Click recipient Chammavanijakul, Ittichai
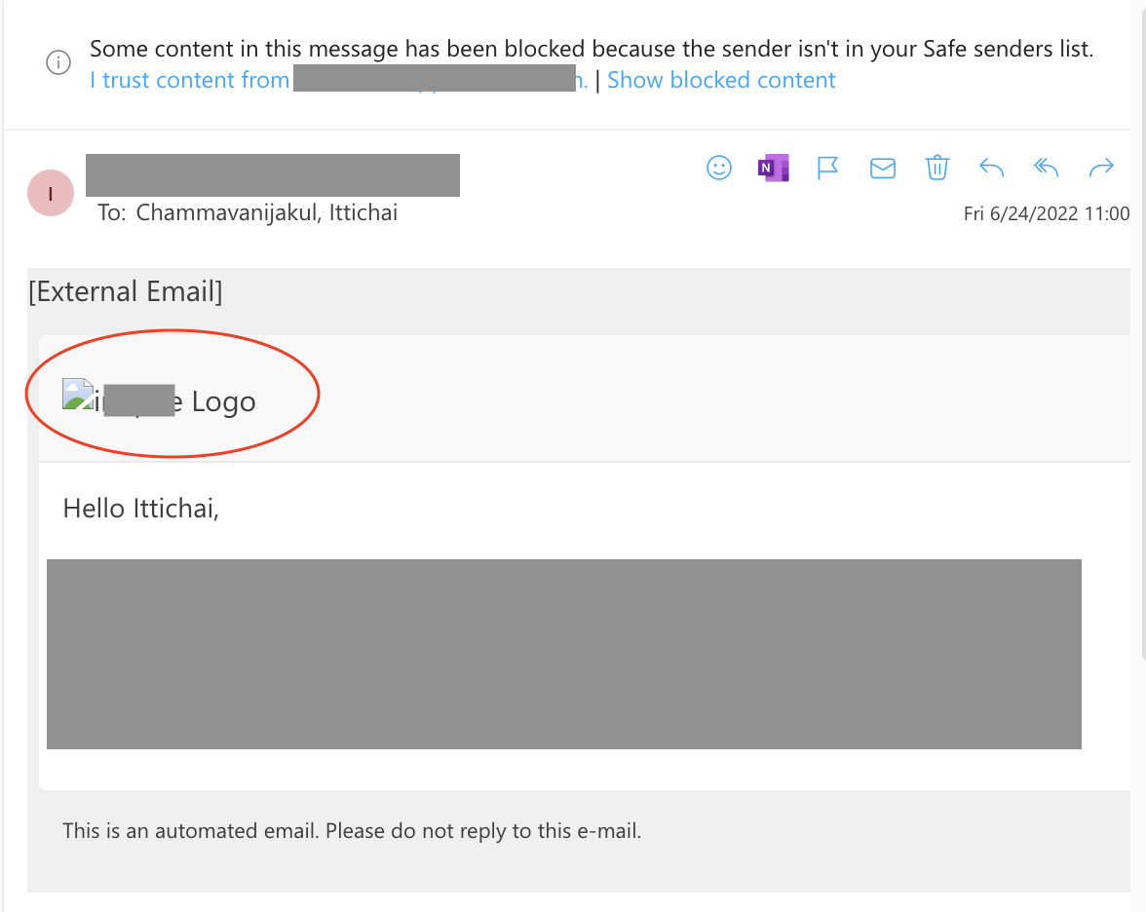Screen dimensions: 1146x912 click(266, 212)
